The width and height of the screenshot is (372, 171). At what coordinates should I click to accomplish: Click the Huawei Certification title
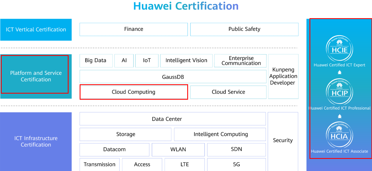click(186, 6)
